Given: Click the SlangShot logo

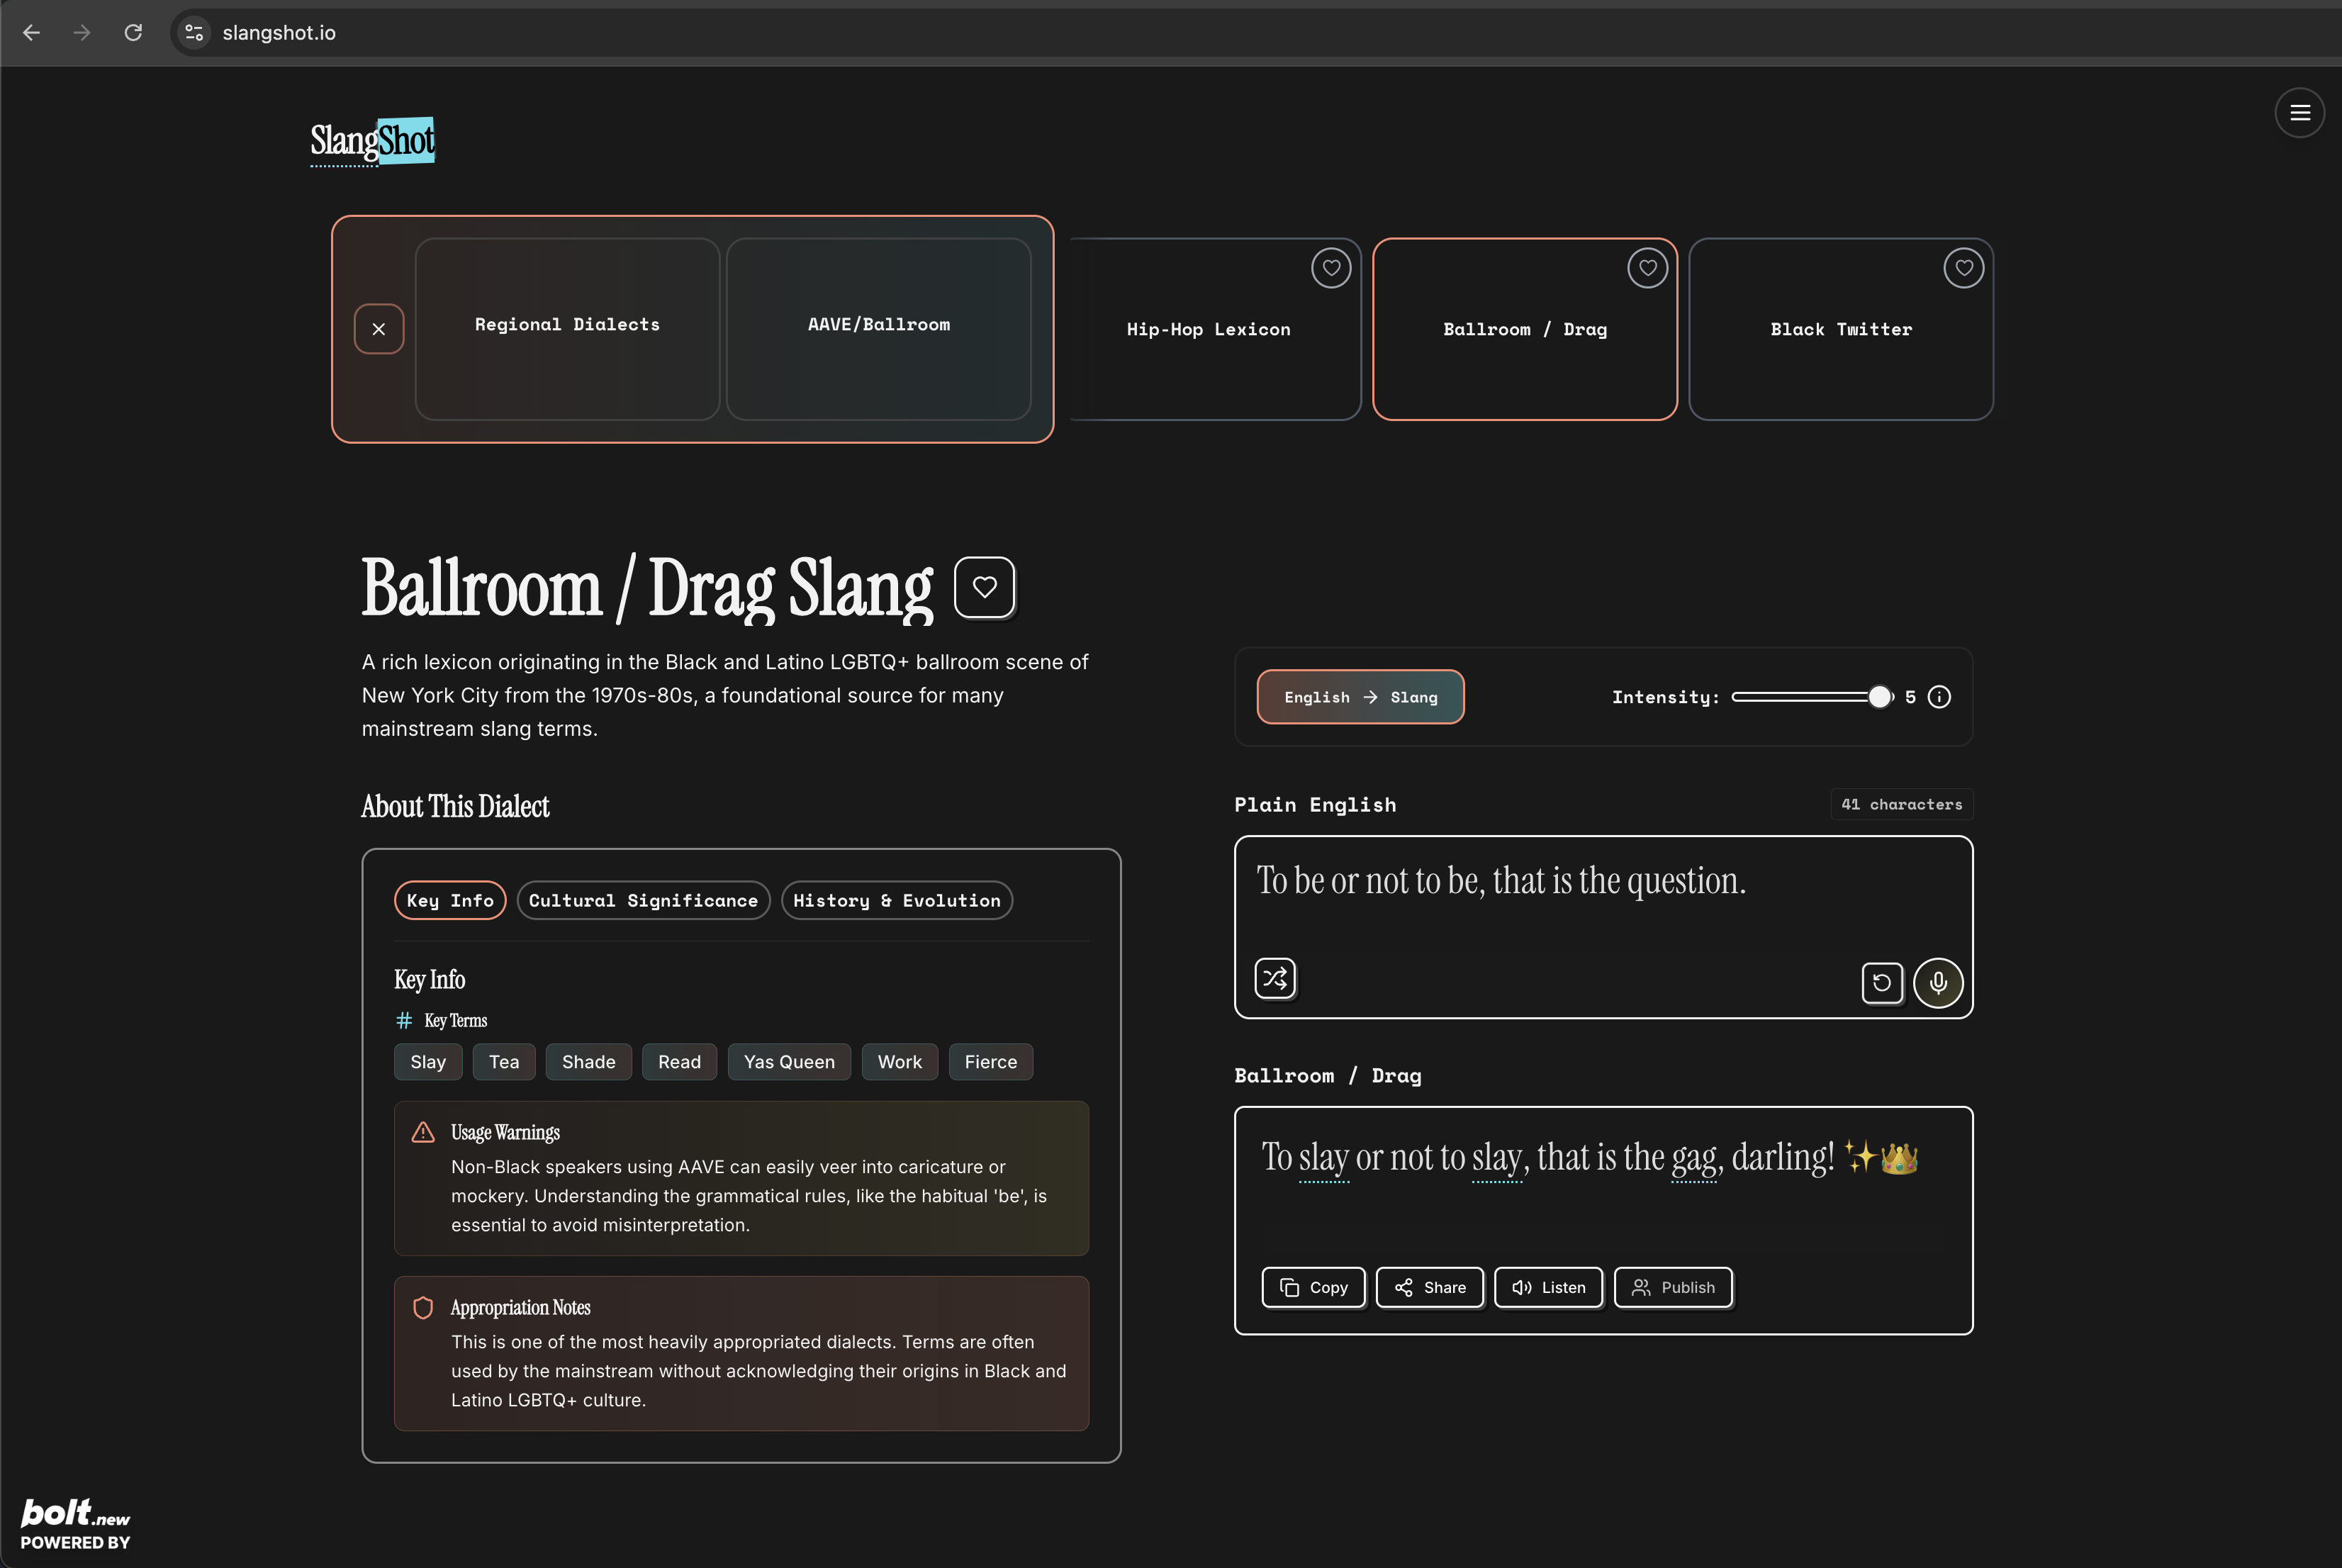Looking at the screenshot, I should point(372,141).
